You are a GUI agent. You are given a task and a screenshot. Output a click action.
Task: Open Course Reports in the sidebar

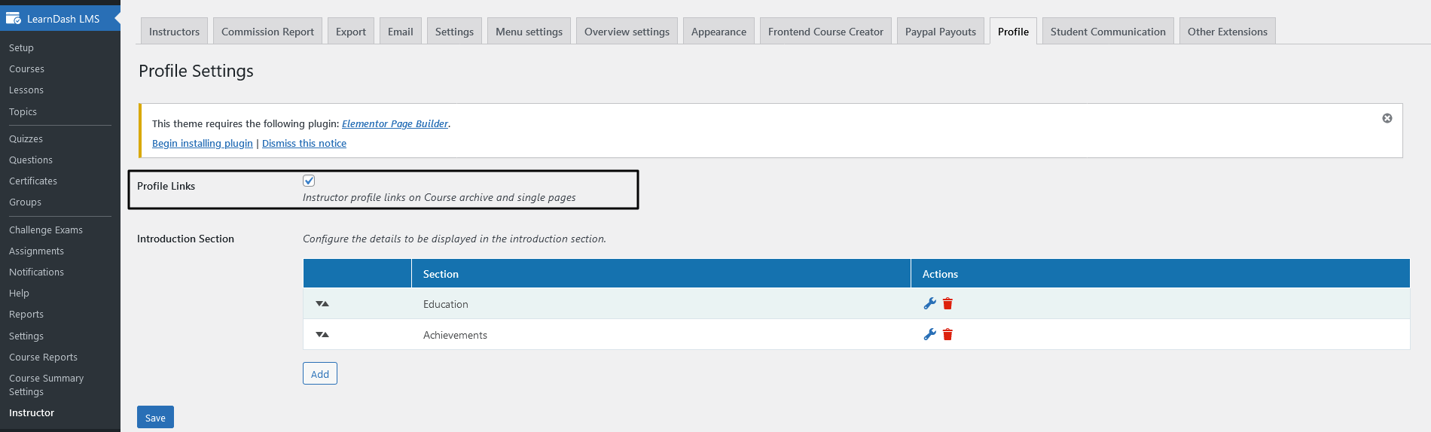click(x=43, y=357)
